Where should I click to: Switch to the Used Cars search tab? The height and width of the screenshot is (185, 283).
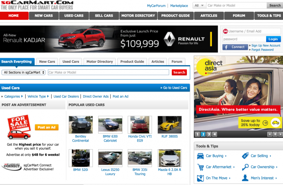[x=71, y=62]
